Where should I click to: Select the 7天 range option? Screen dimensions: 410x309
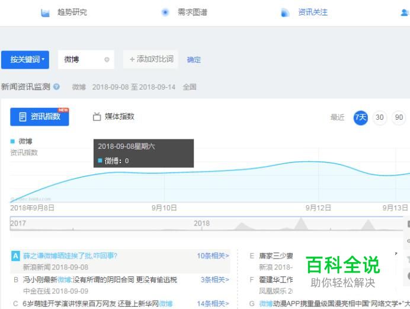361,117
